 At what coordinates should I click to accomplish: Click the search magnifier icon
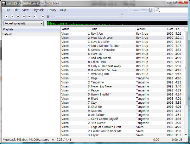[158, 10]
